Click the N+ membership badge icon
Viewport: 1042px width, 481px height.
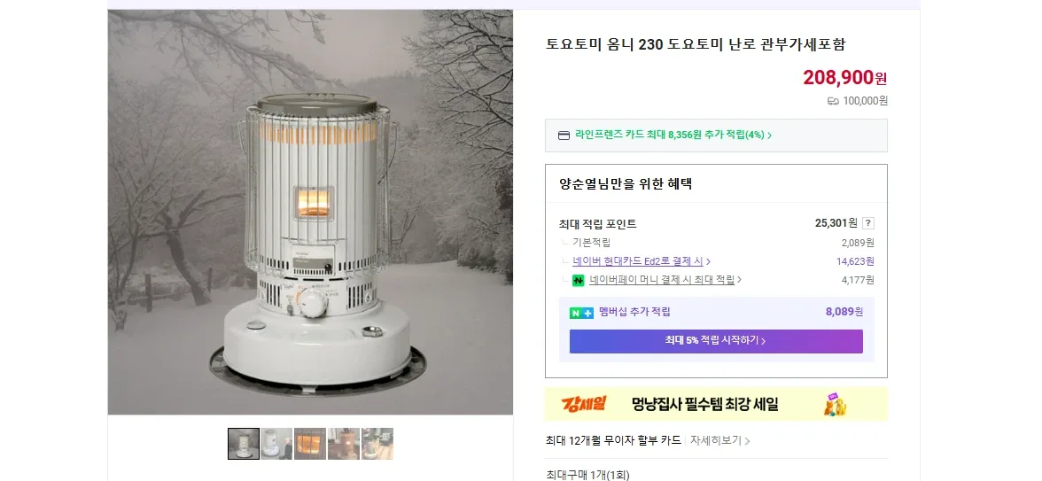(x=581, y=313)
